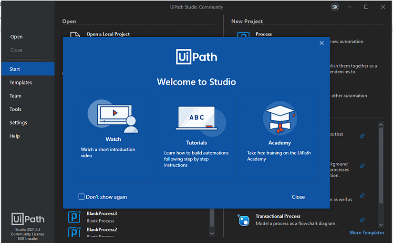Image resolution: width=393 pixels, height=243 pixels.
Task: Pin the Transactional Process template
Action: (362, 220)
